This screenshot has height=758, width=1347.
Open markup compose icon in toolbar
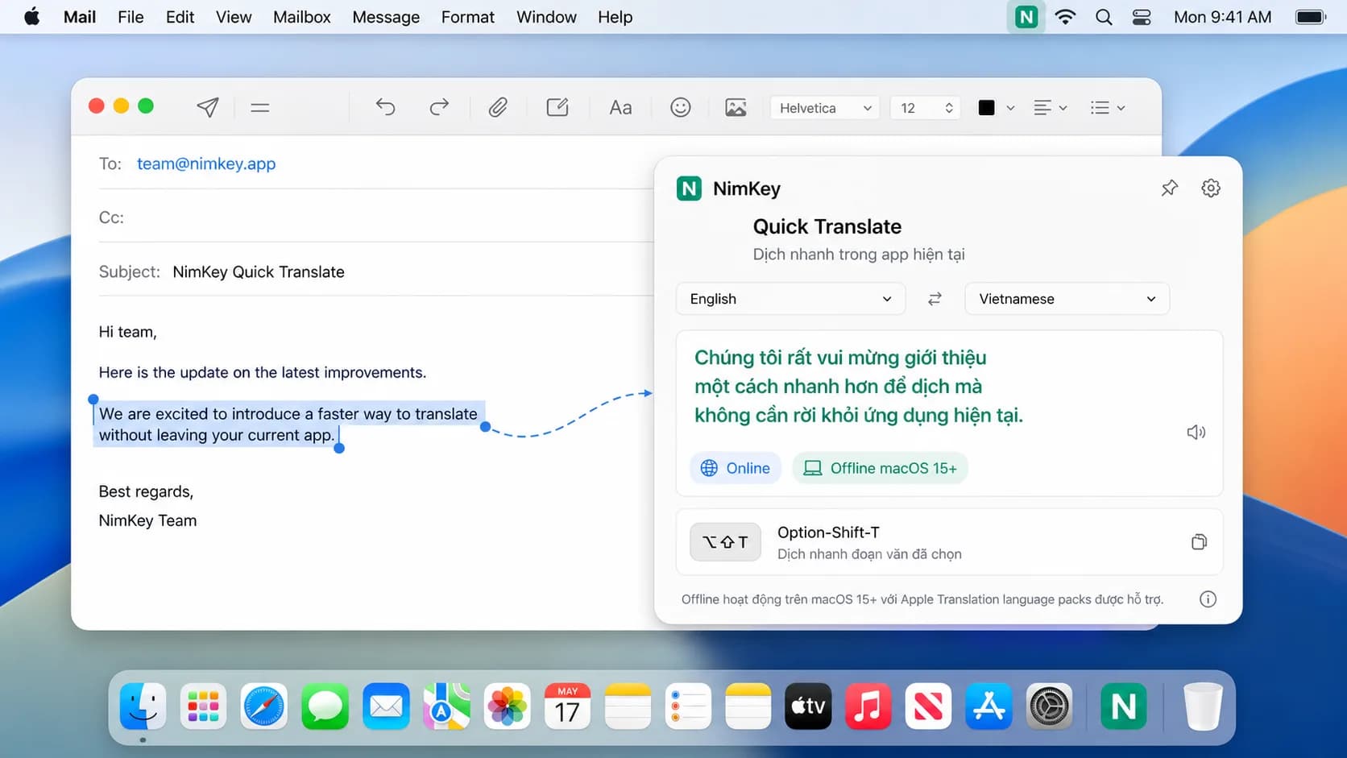(557, 107)
